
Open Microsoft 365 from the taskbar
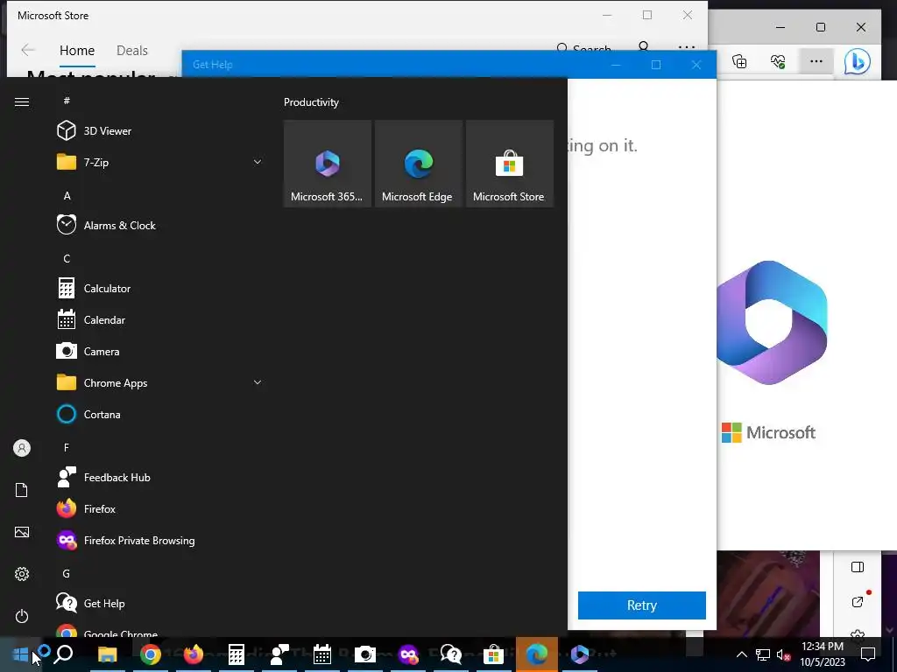click(x=580, y=654)
